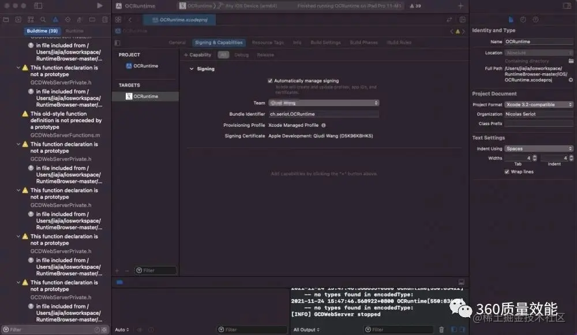The height and width of the screenshot is (335, 577).
Task: Show provisioning profile info
Action: tap(324, 125)
